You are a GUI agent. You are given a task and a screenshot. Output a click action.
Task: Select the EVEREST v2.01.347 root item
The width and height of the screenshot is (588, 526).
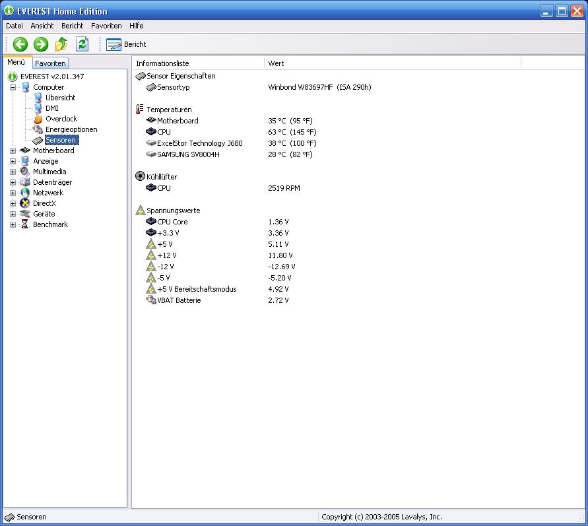point(52,77)
